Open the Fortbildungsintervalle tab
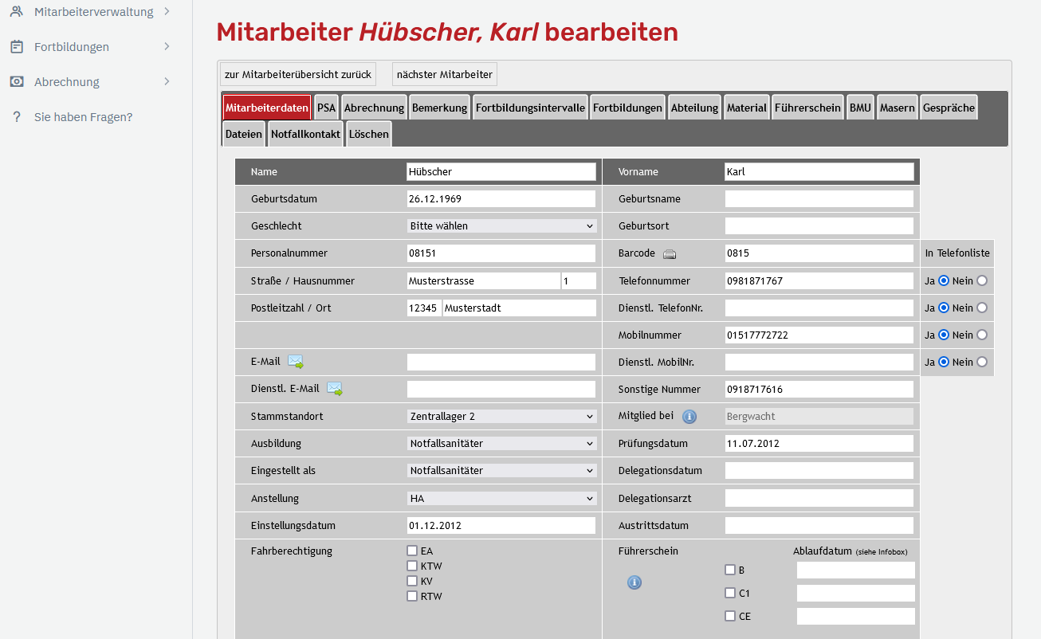 pyautogui.click(x=531, y=108)
